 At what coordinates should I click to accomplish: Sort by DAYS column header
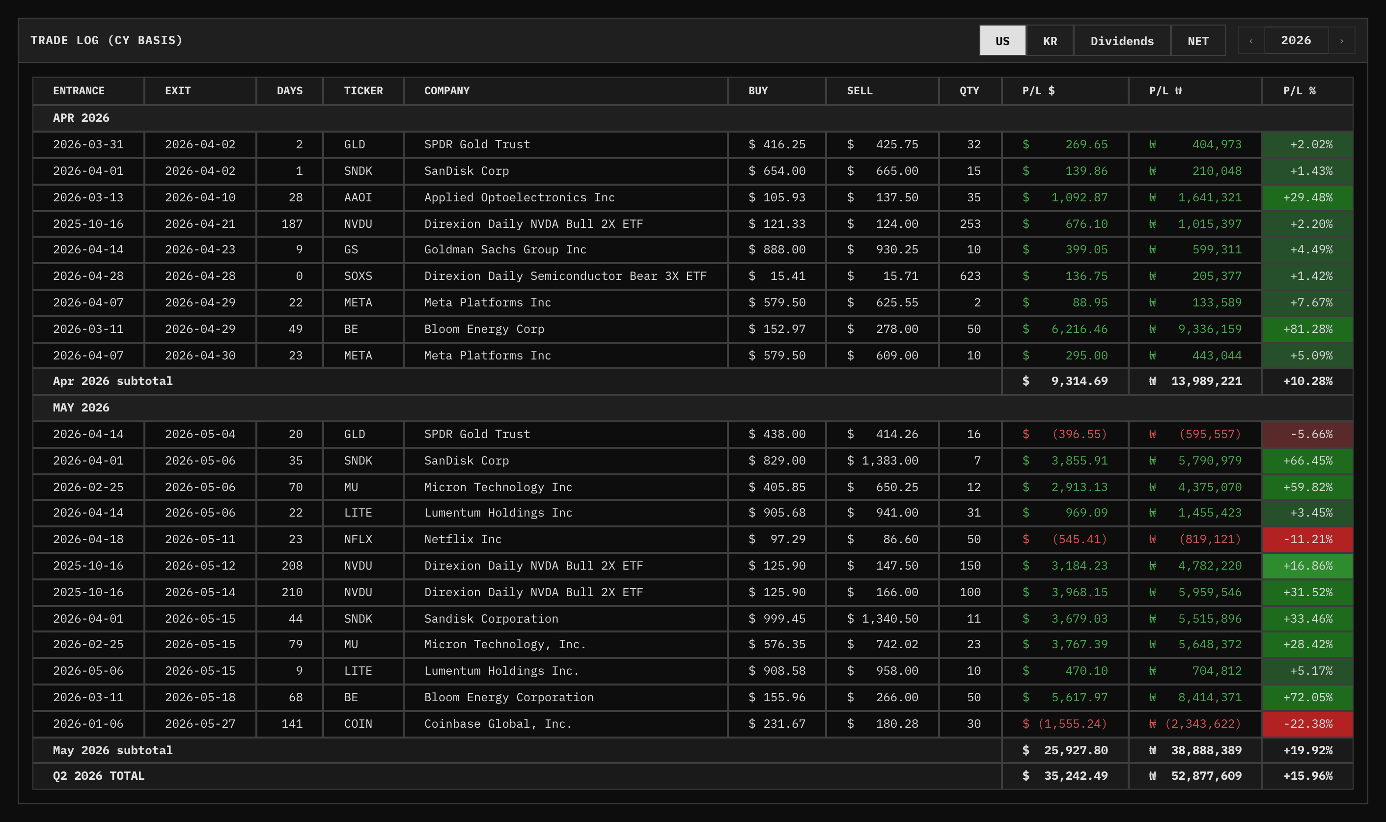pyautogui.click(x=290, y=91)
